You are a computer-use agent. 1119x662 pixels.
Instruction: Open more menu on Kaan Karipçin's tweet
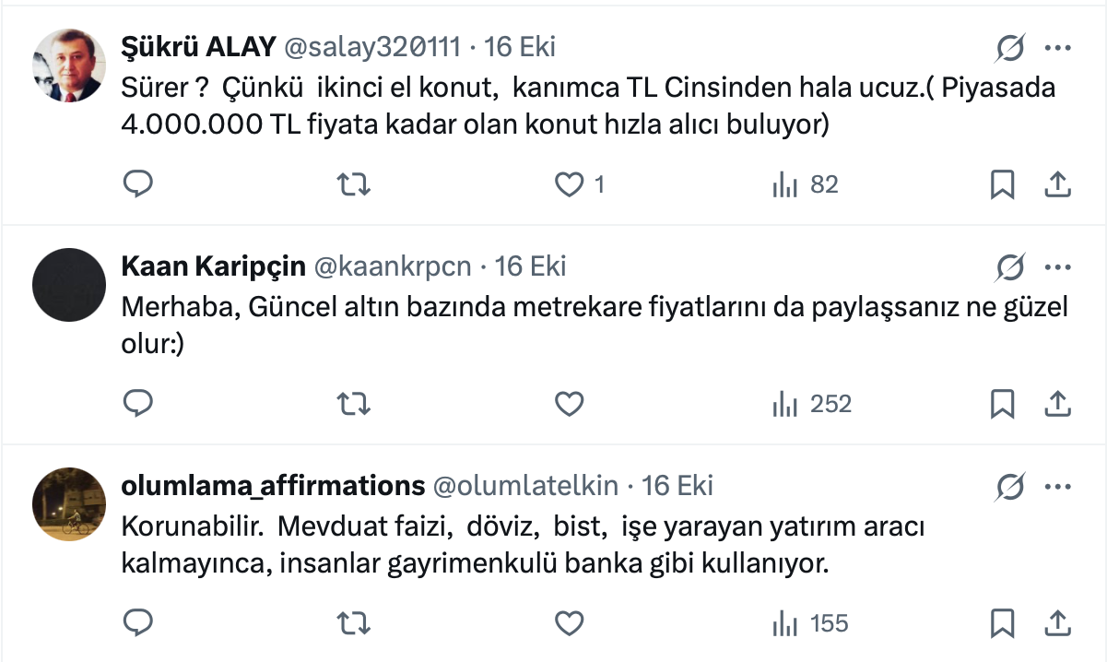tap(1057, 267)
